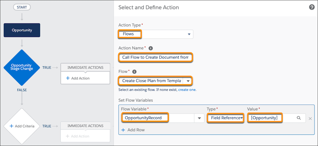Click lower IMMEDIATE ACTIONS header
This screenshot has width=318, height=146.
(x=85, y=126)
